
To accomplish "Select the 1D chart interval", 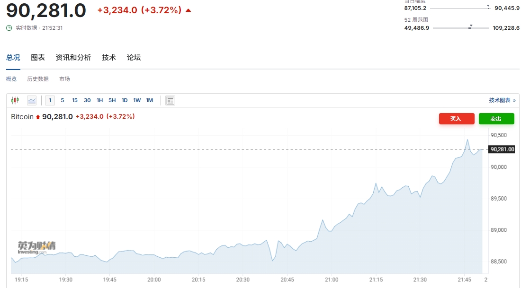I will (x=125, y=100).
